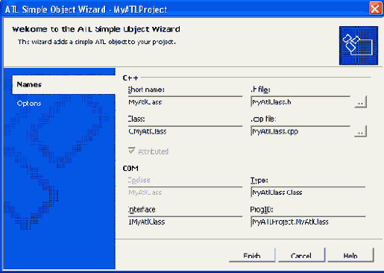Open the Names page in the sidebar
The width and height of the screenshot is (384, 273).
pos(63,84)
